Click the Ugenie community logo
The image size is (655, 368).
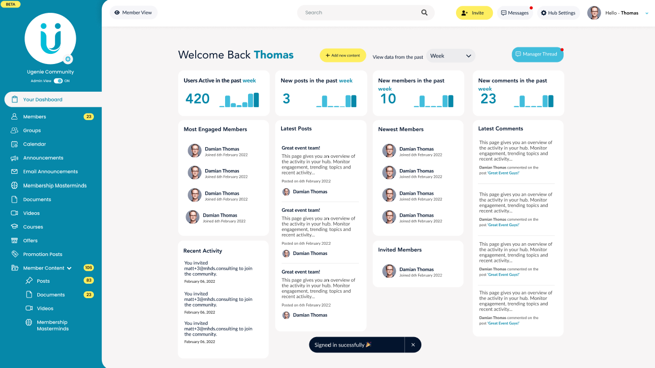pyautogui.click(x=50, y=39)
